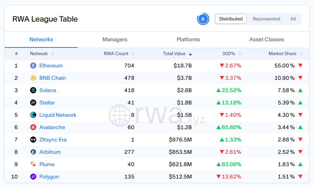
Task: Click BNB Chain's RWA count 478
Action: 129,78
